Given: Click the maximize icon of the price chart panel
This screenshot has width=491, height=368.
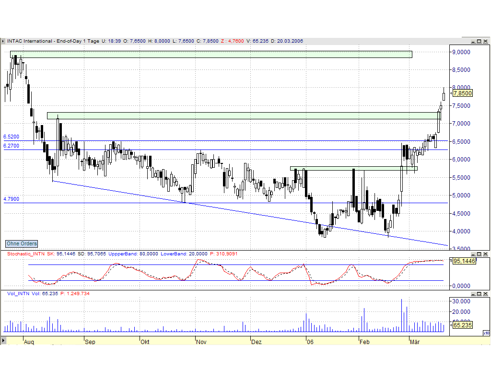Looking at the screenshot, I should [479, 41].
